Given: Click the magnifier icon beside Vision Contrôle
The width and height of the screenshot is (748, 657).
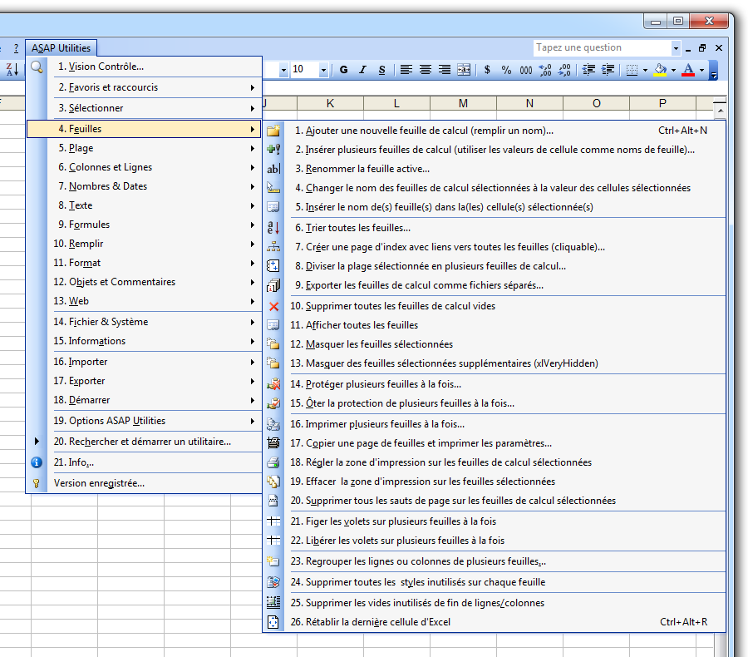Looking at the screenshot, I should [37, 65].
